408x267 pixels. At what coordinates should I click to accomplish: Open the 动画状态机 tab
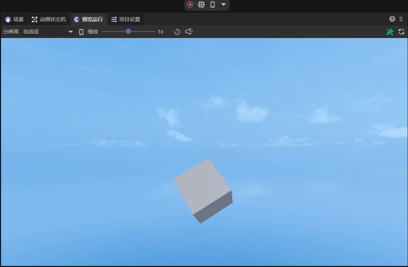tap(49, 19)
